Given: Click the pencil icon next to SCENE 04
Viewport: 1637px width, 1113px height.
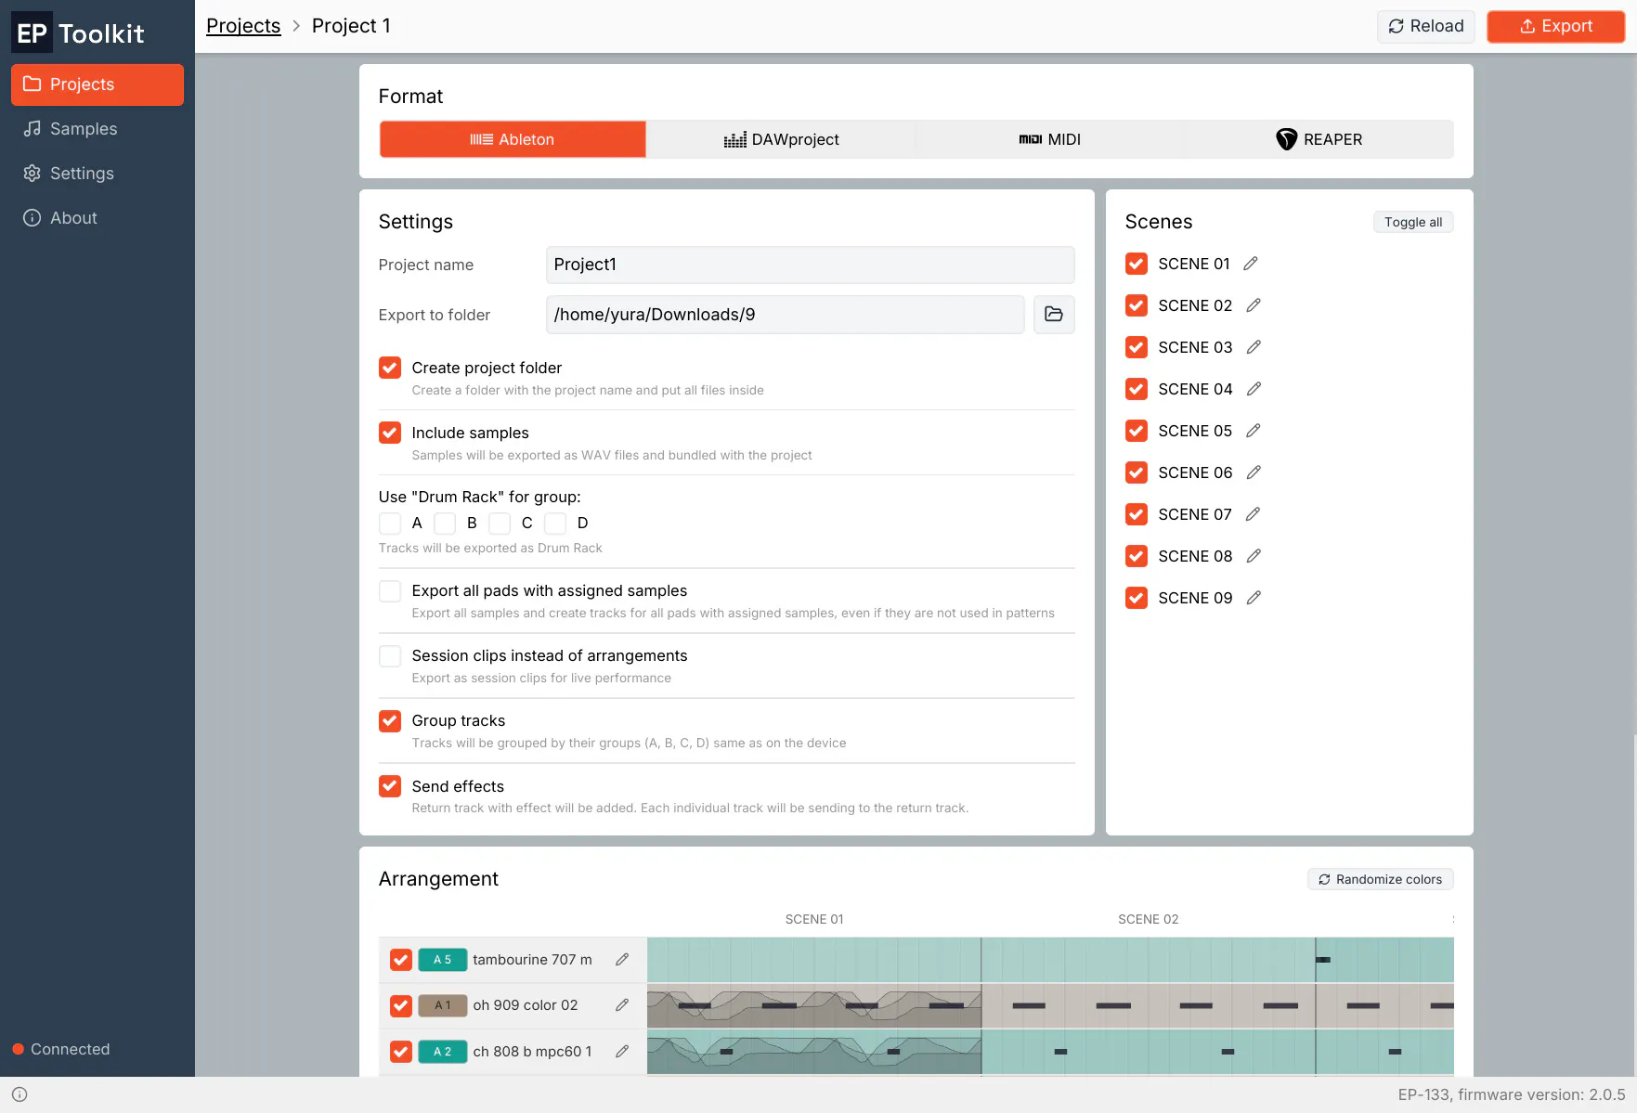Looking at the screenshot, I should [x=1254, y=389].
